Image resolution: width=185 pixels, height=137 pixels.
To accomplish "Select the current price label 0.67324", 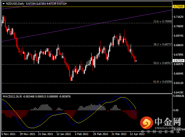I will pyautogui.click(x=178, y=60).
